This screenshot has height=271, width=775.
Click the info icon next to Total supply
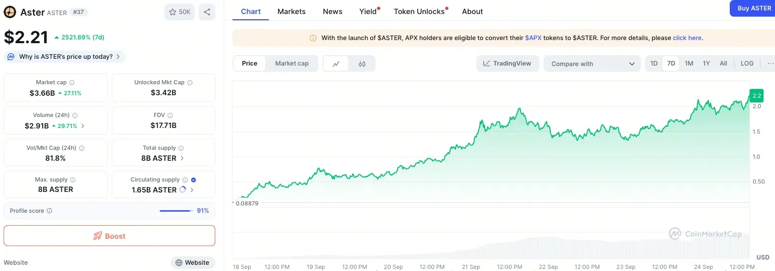182,148
